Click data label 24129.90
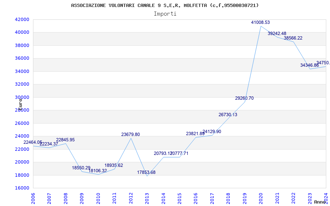330x206 pixels. point(212,131)
